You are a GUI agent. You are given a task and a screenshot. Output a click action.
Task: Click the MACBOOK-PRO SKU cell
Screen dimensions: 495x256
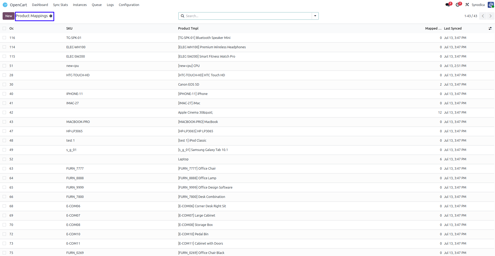click(x=78, y=122)
